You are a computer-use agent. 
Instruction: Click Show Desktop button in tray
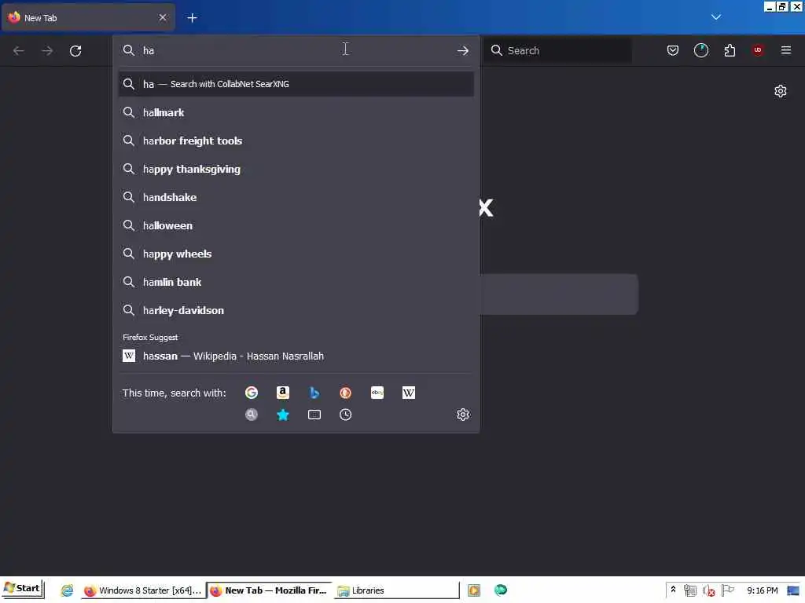click(x=793, y=590)
